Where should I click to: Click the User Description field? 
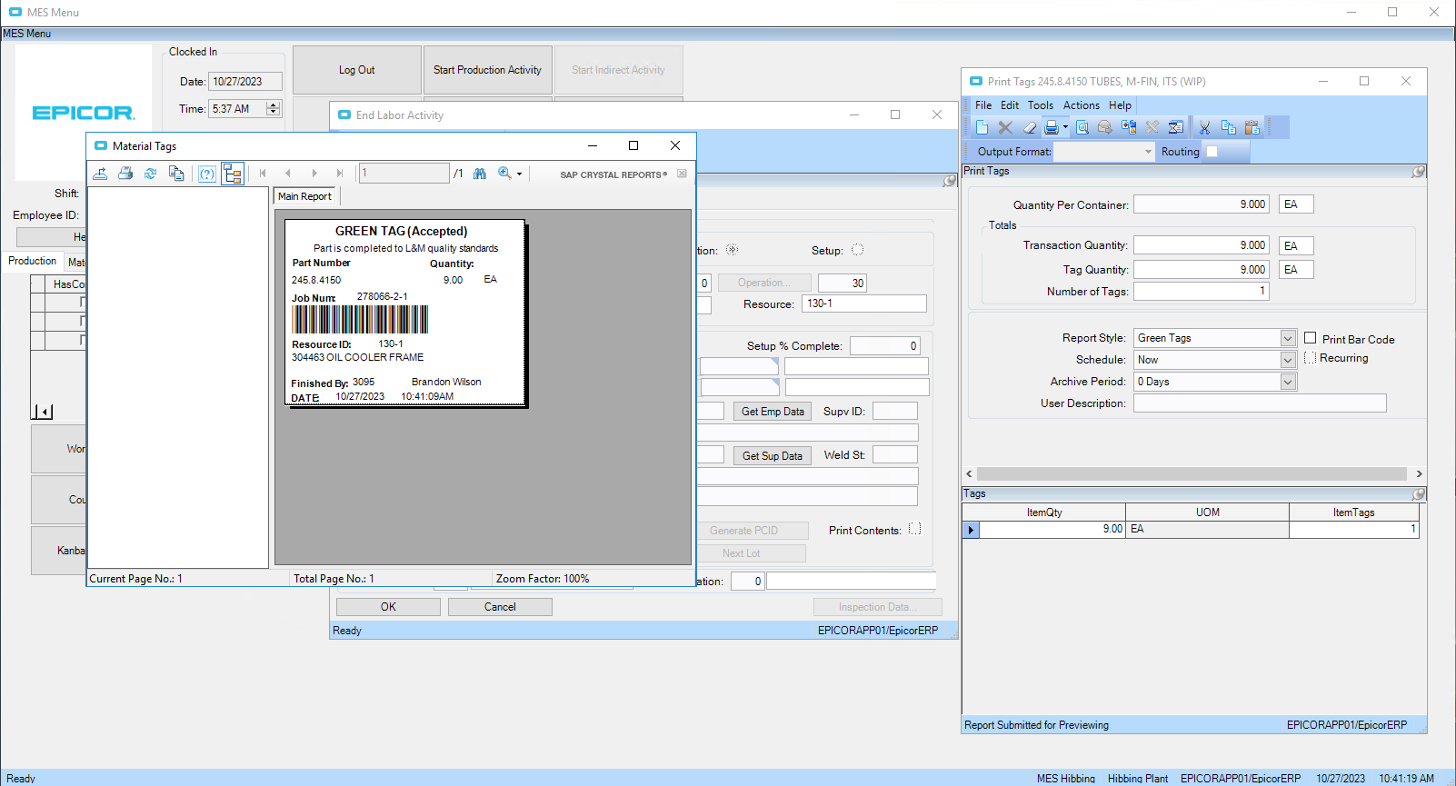click(1260, 403)
